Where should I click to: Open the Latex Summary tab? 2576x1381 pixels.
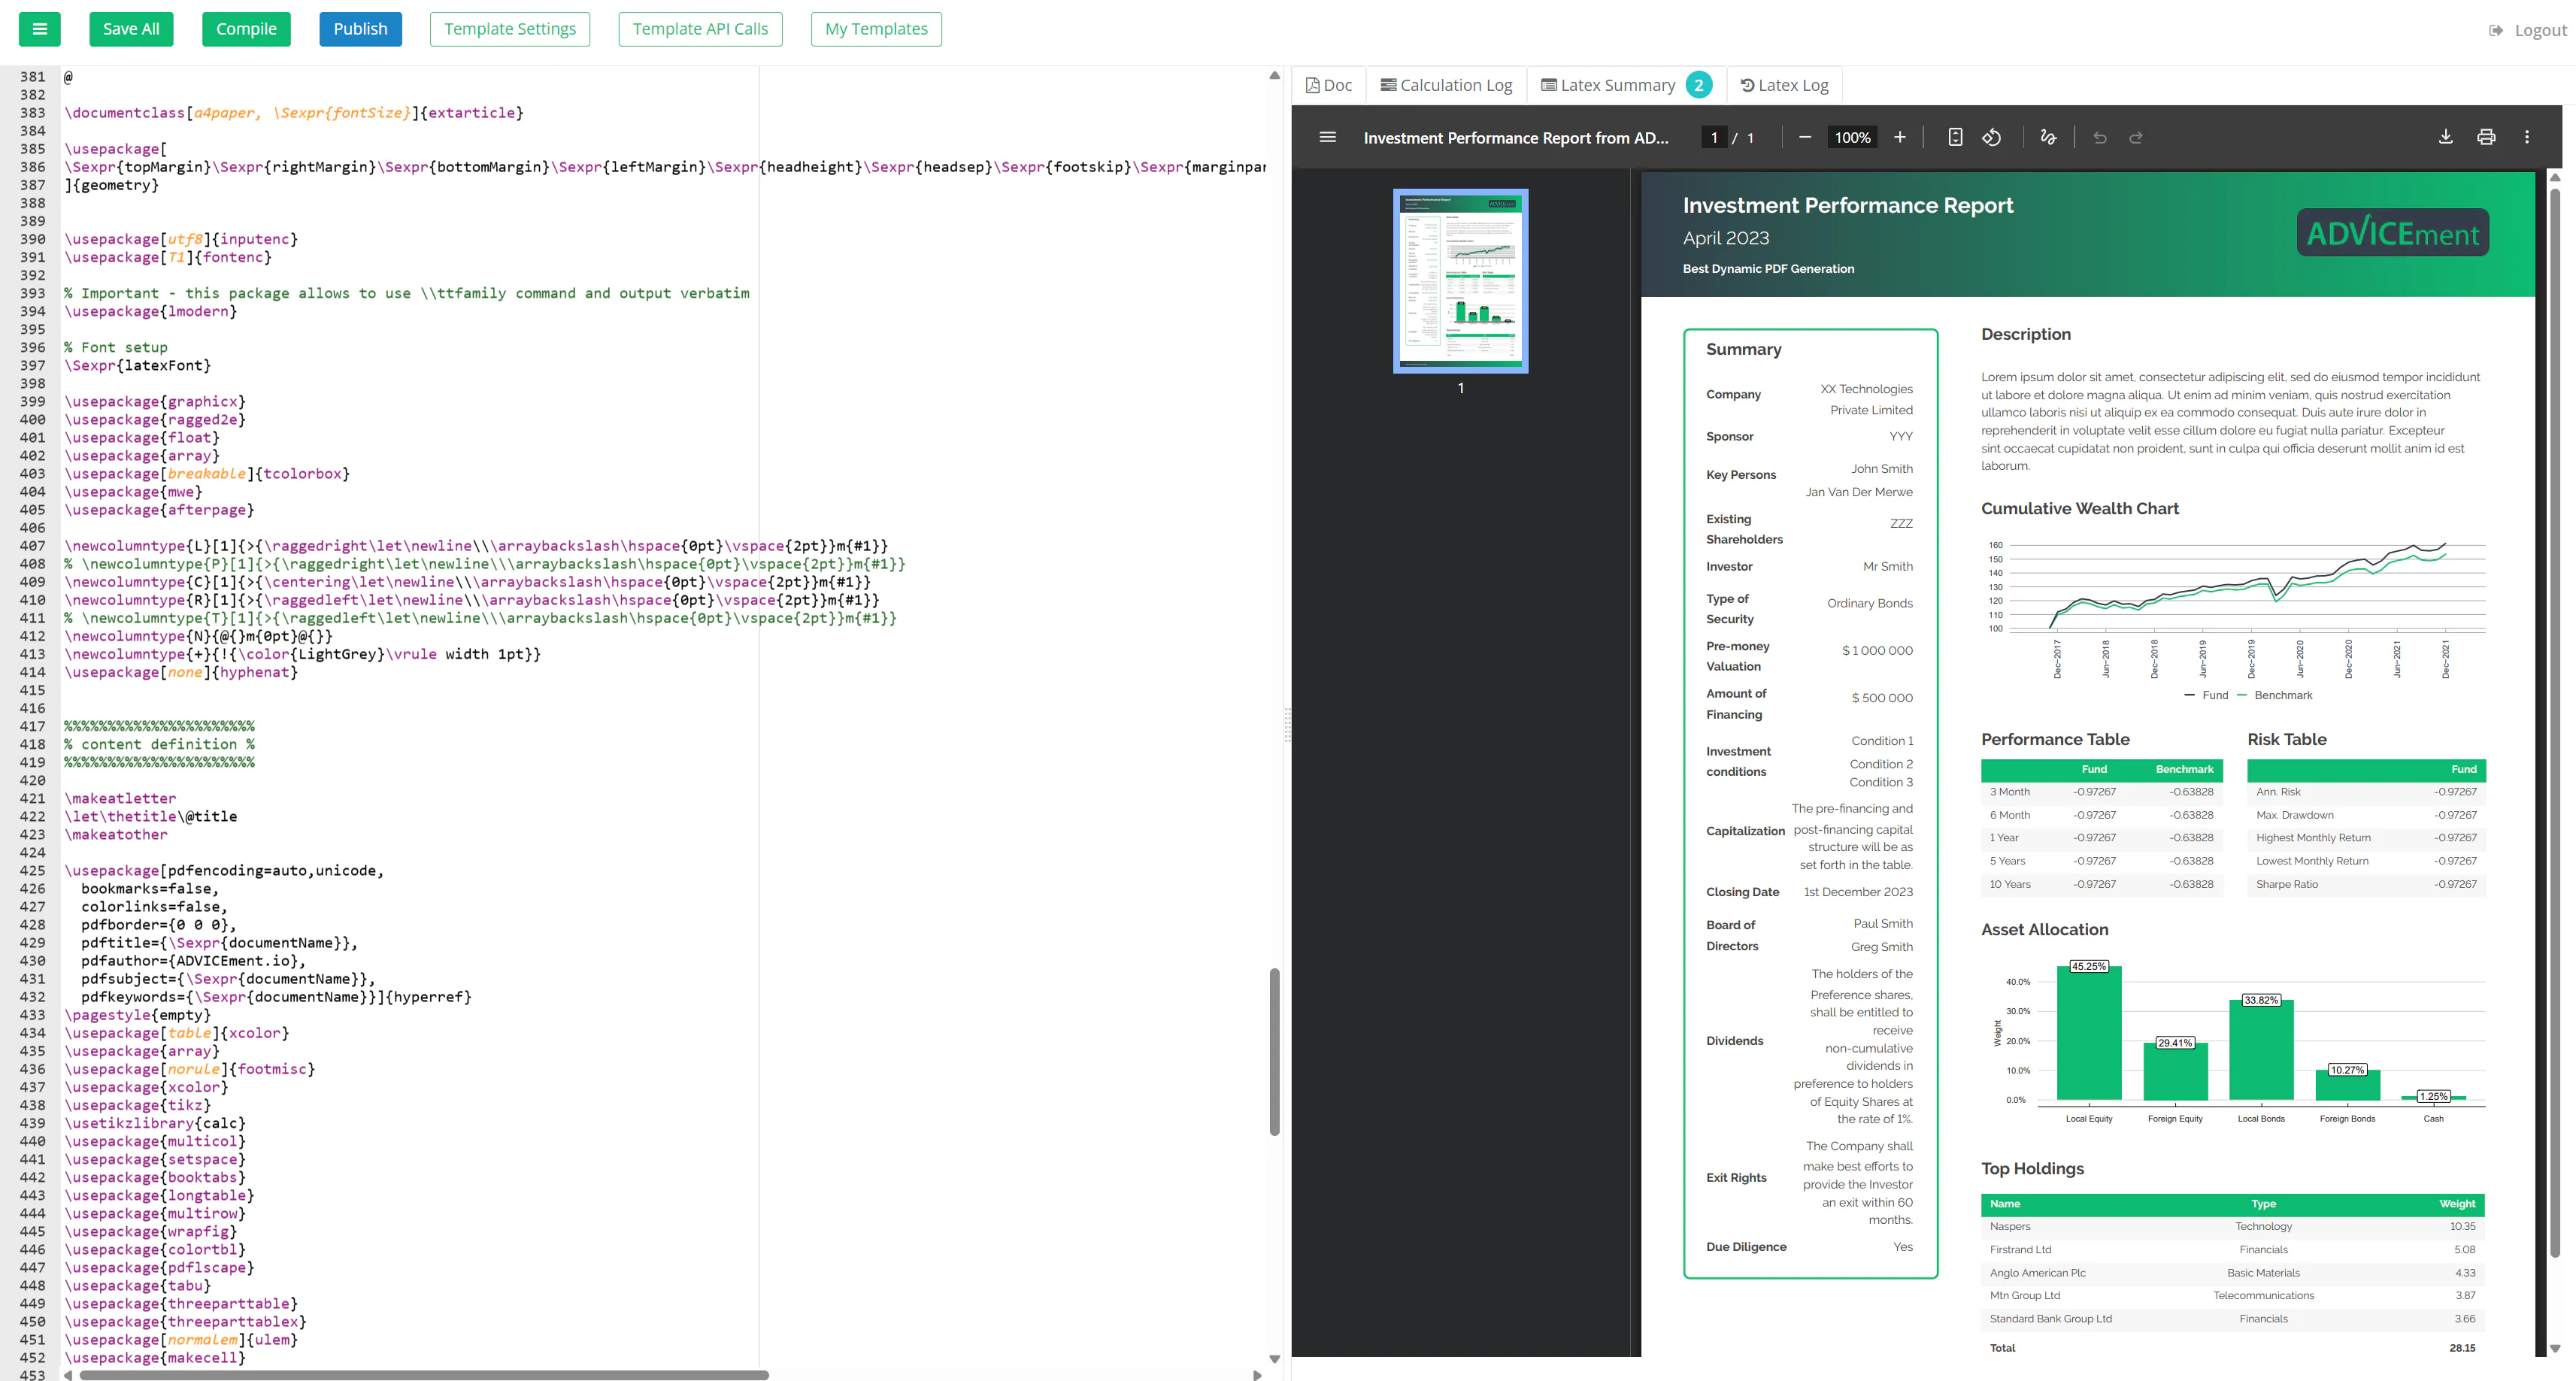pyautogui.click(x=1626, y=85)
